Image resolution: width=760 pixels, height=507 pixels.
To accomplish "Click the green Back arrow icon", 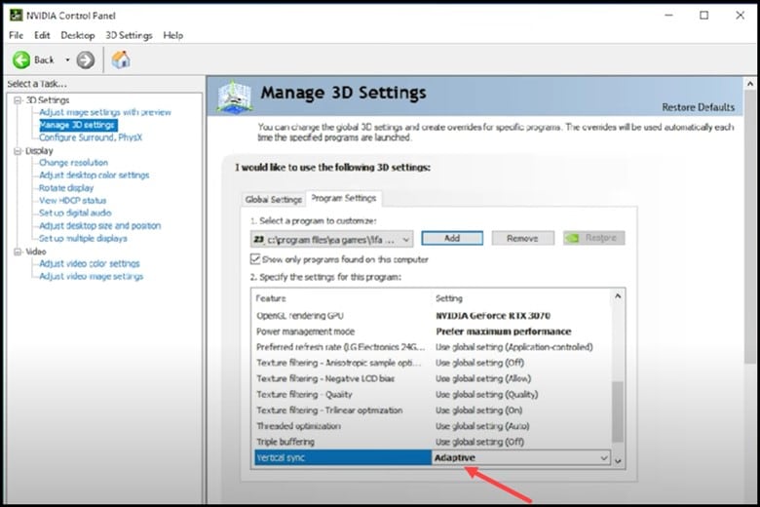I will (x=21, y=59).
